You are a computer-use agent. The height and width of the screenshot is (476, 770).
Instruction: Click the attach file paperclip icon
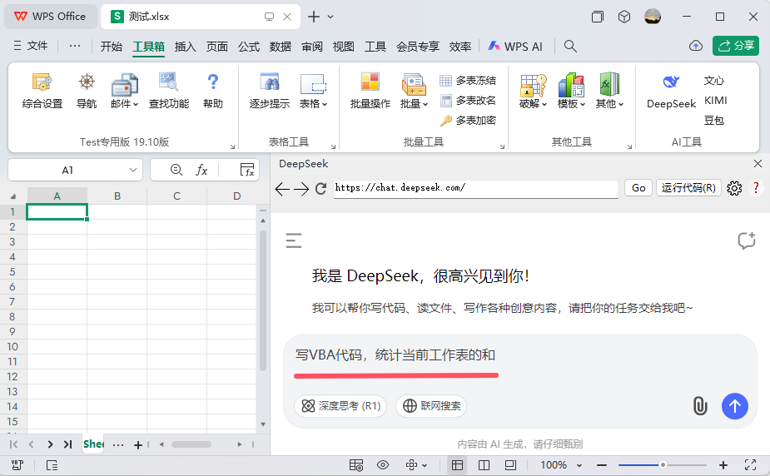[700, 406]
